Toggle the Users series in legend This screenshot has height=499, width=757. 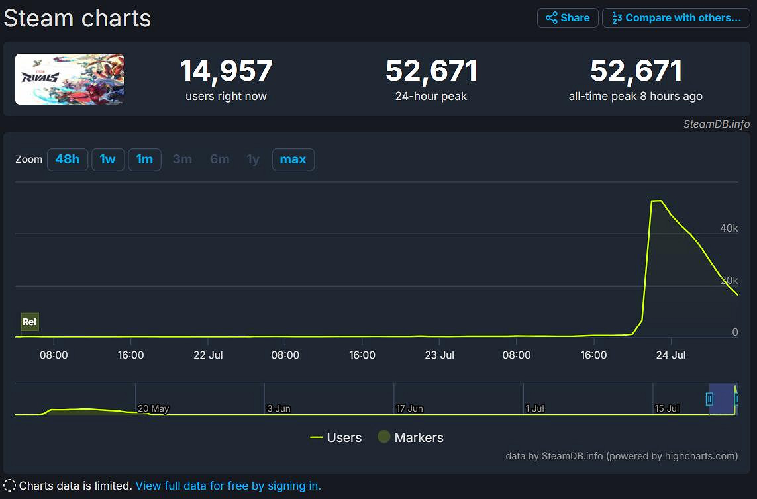pos(336,437)
